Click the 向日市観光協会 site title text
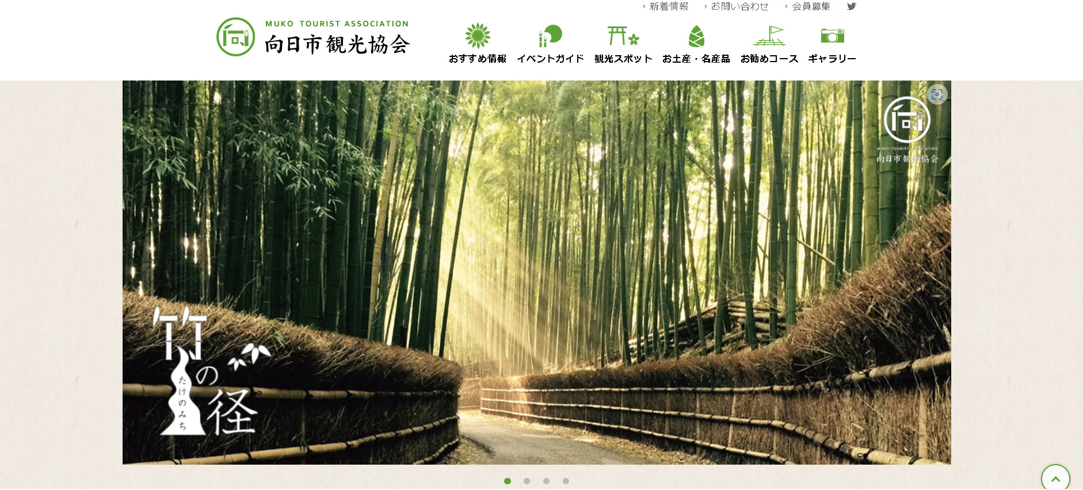1083x490 pixels. point(337,44)
